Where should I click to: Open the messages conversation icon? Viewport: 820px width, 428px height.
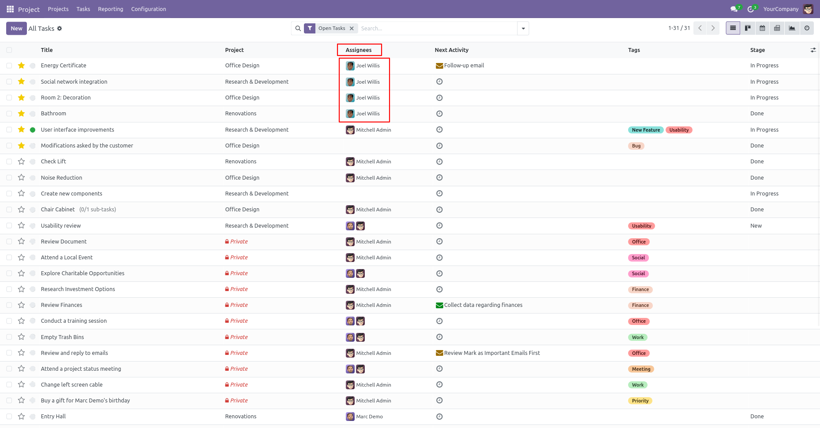coord(734,9)
